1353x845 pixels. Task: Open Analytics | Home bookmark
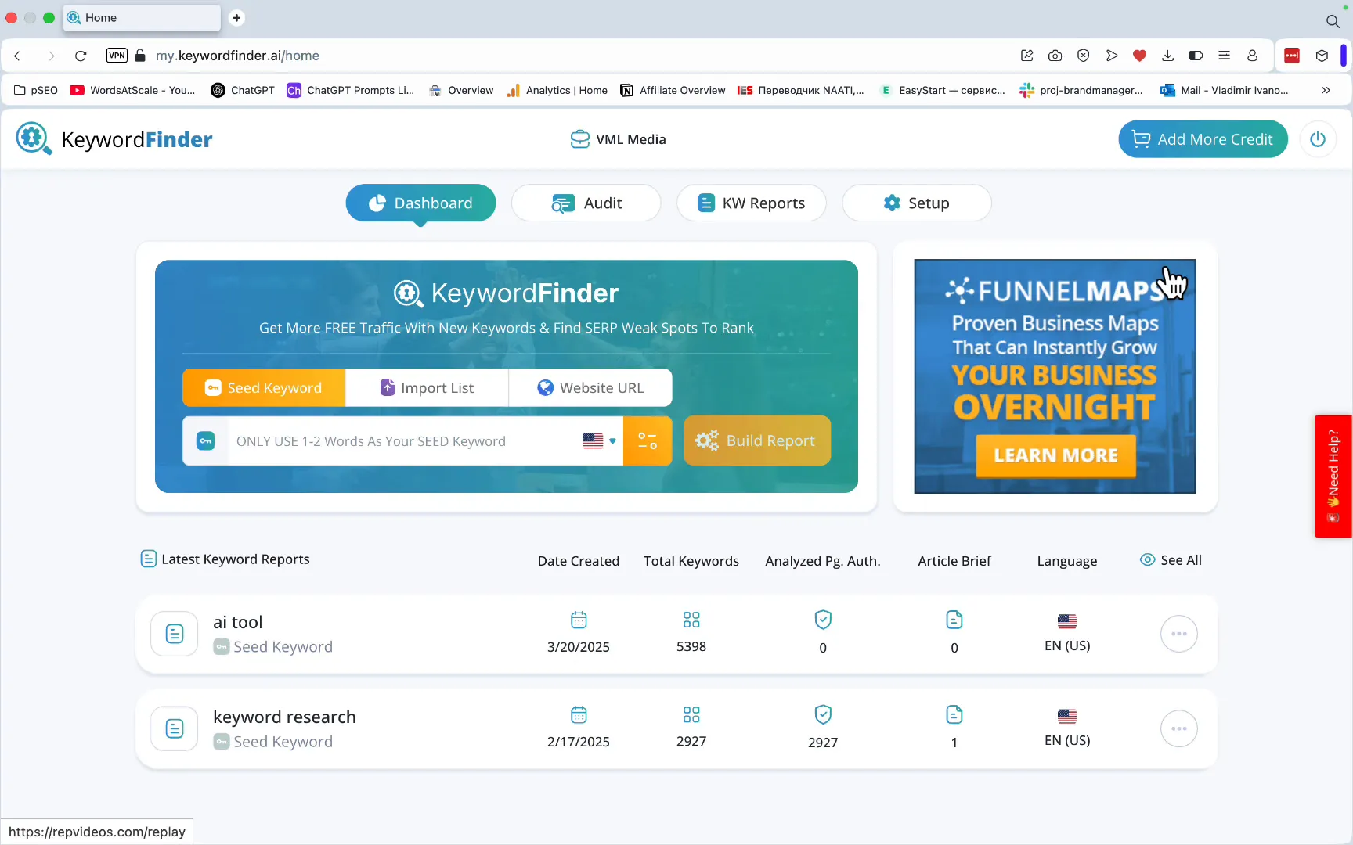(x=557, y=90)
